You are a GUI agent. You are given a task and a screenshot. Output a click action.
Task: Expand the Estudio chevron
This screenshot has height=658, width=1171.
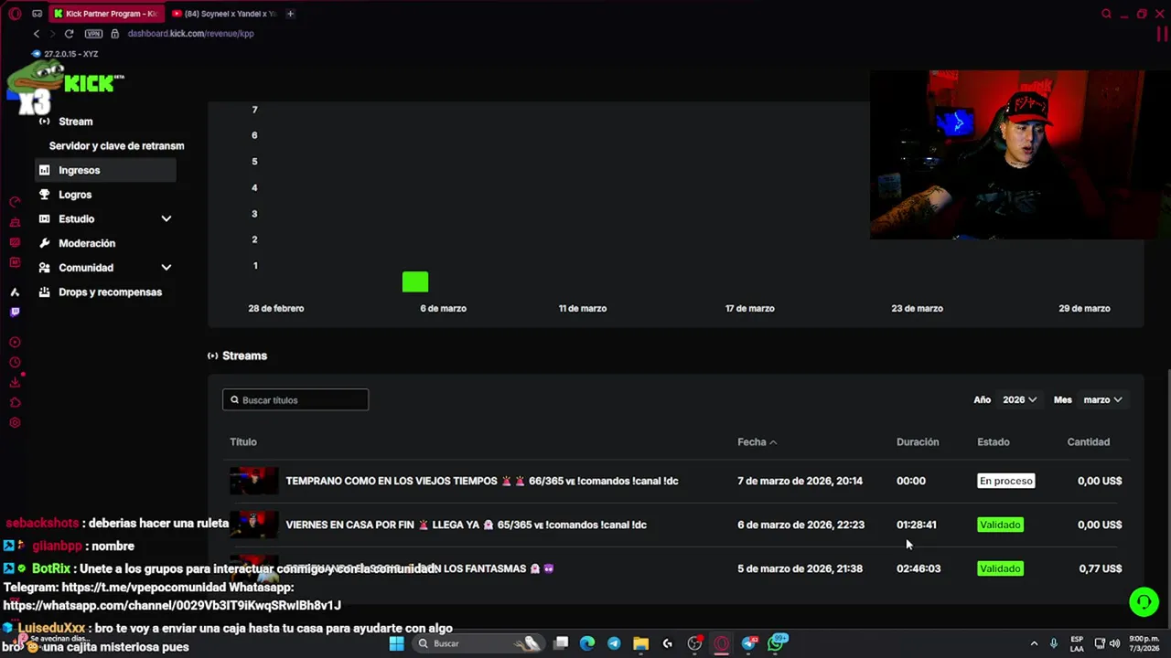click(x=167, y=219)
